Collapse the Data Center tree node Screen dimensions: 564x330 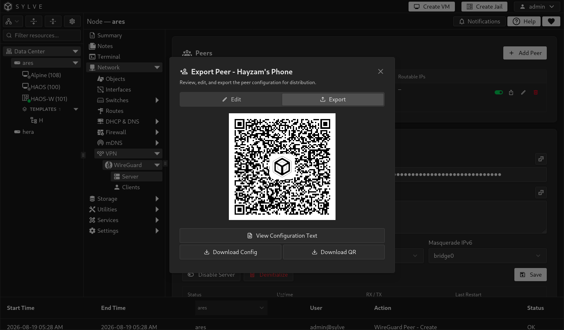tap(75, 51)
